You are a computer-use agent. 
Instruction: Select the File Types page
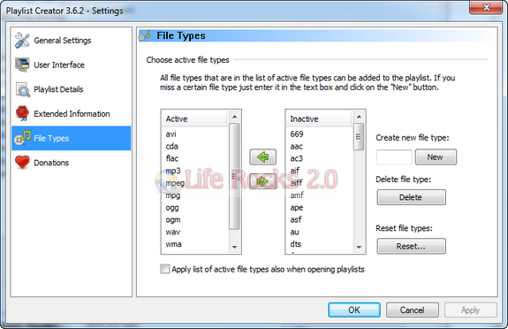[x=72, y=138]
